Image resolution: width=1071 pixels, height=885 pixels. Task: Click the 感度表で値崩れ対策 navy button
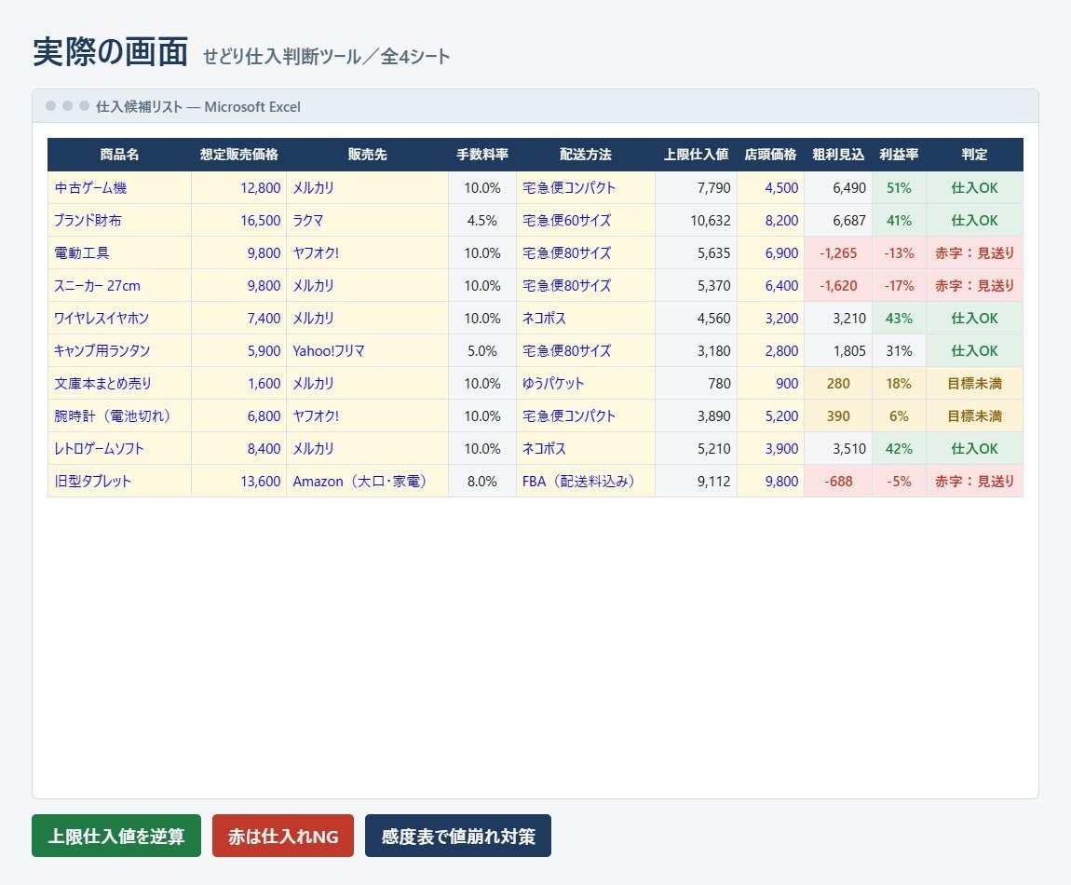[457, 835]
